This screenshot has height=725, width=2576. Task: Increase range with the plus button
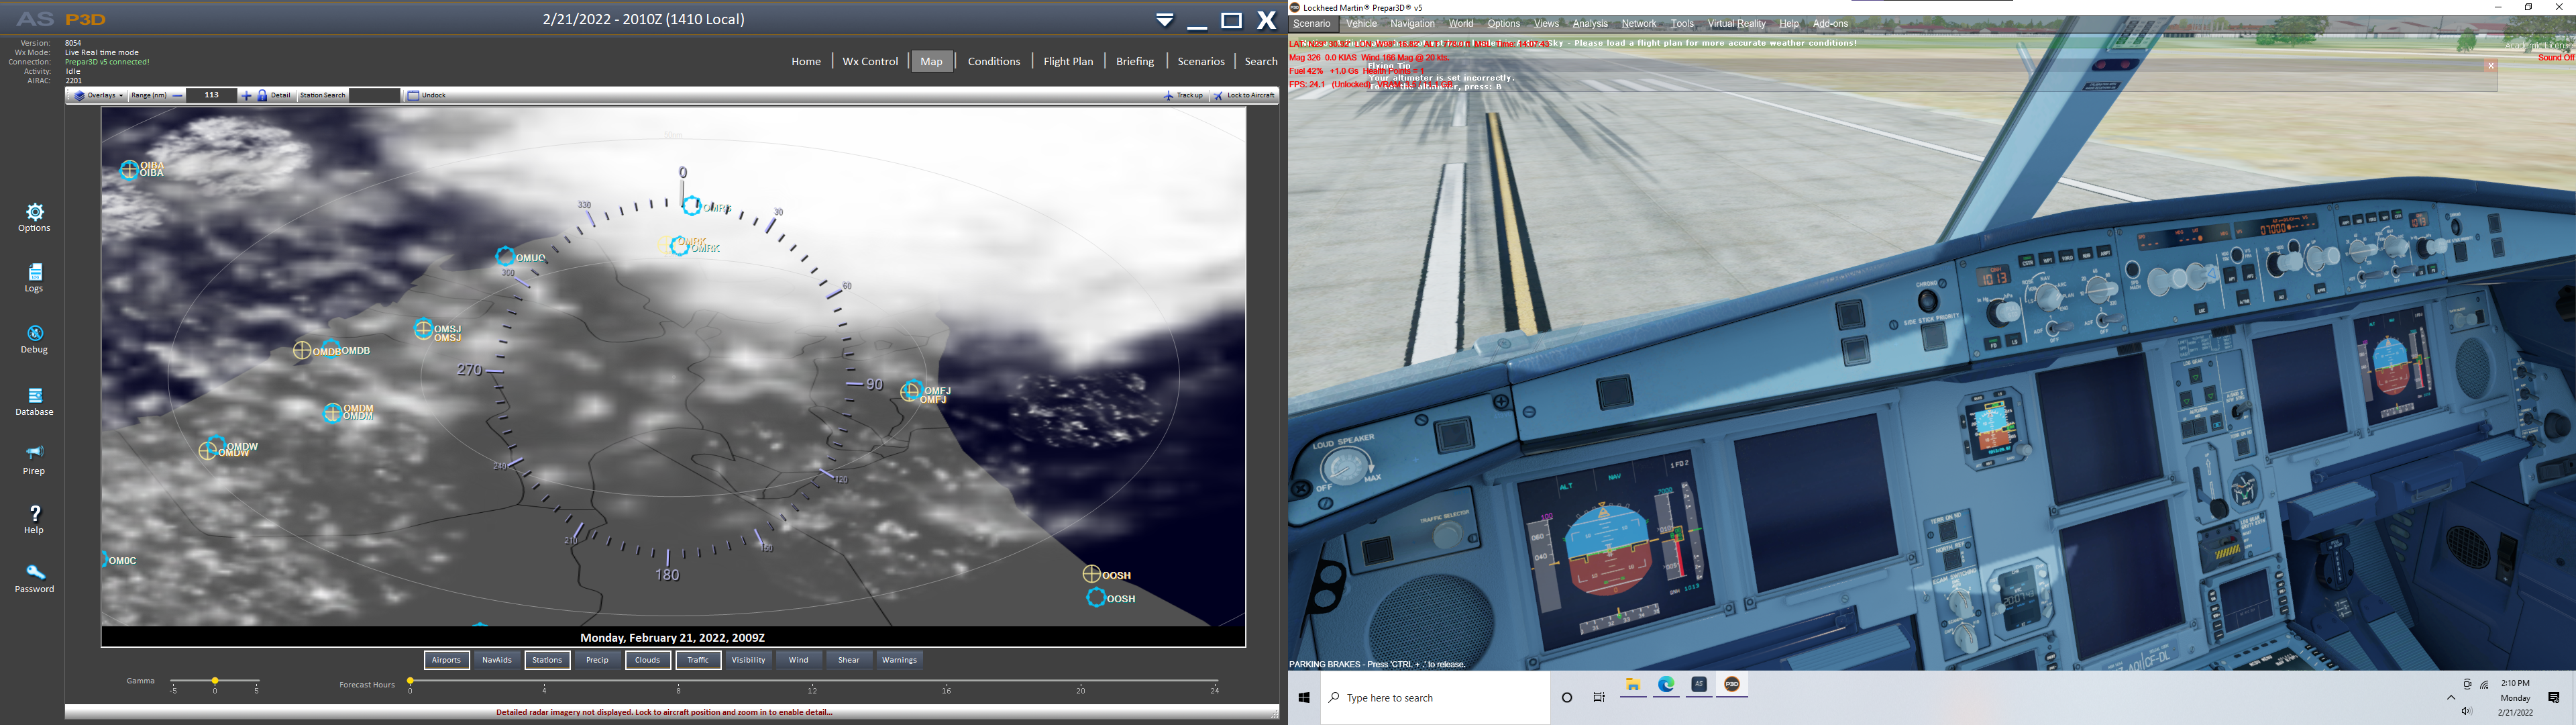[247, 95]
